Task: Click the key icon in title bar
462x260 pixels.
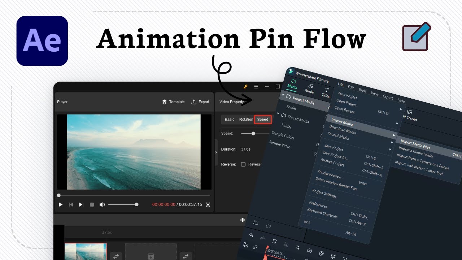Action: click(x=245, y=87)
